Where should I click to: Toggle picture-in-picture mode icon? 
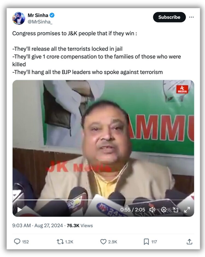click(x=175, y=210)
